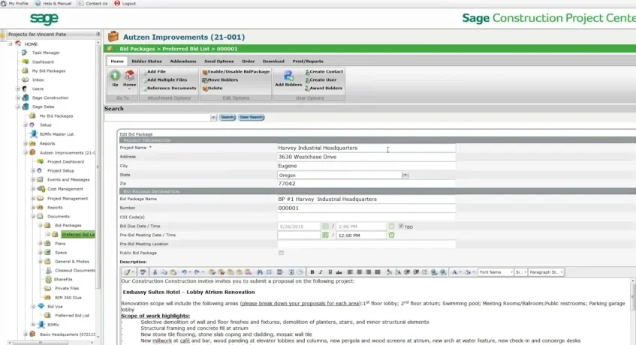Click the Logout icon at the top

117,3
